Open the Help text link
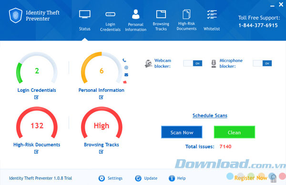Viewport: 286px width, 185px height. point(181,178)
